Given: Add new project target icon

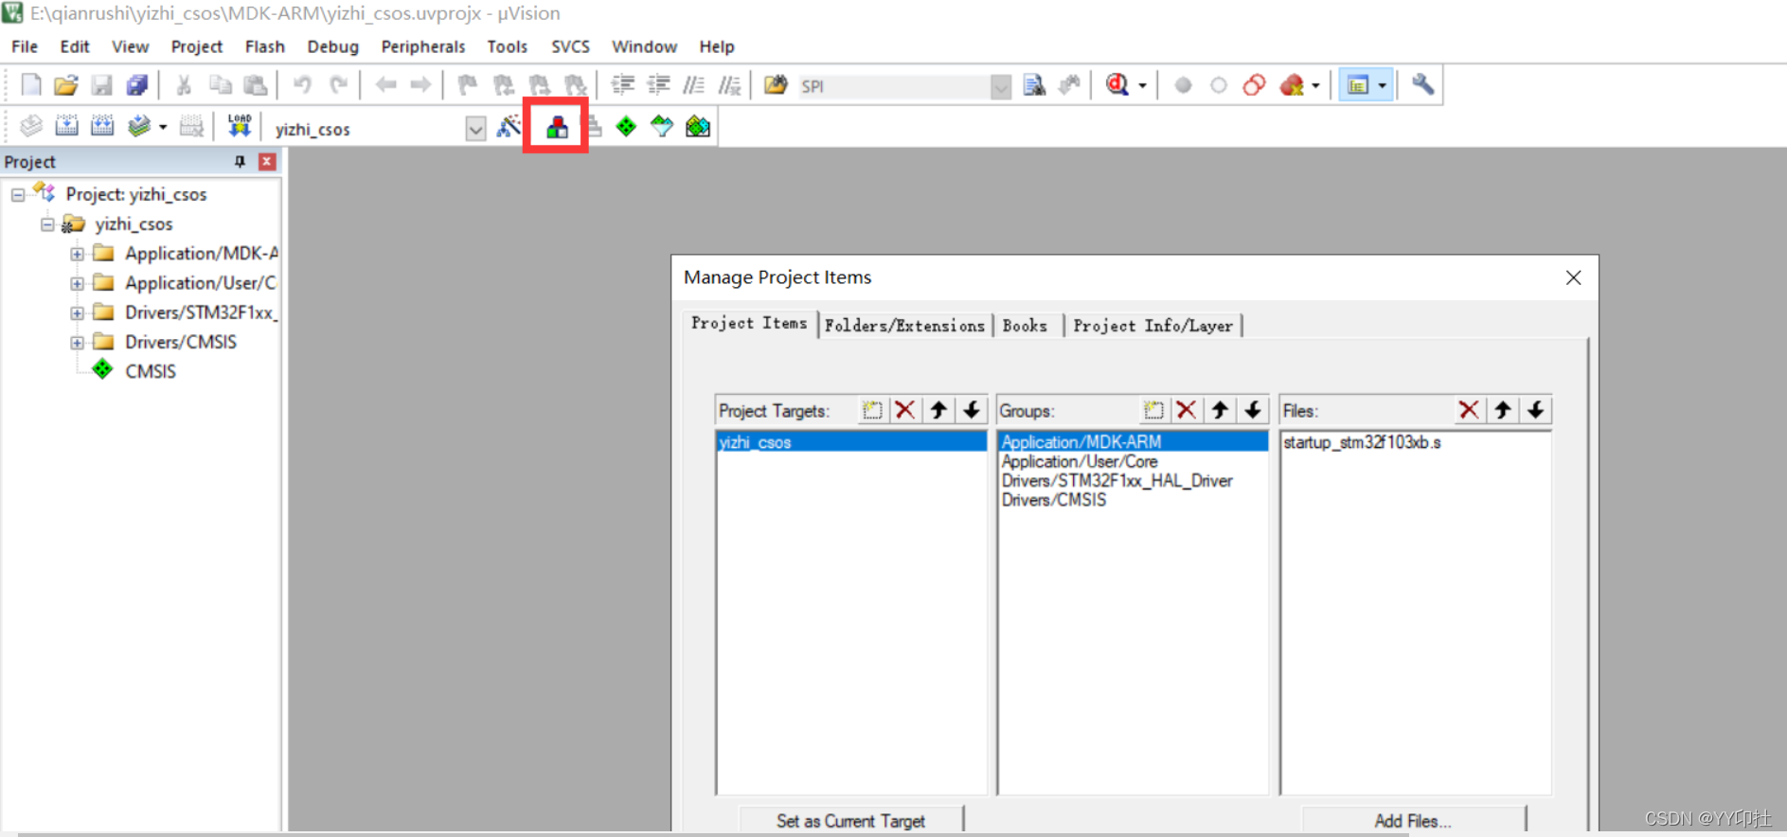Looking at the screenshot, I should pyautogui.click(x=872, y=410).
